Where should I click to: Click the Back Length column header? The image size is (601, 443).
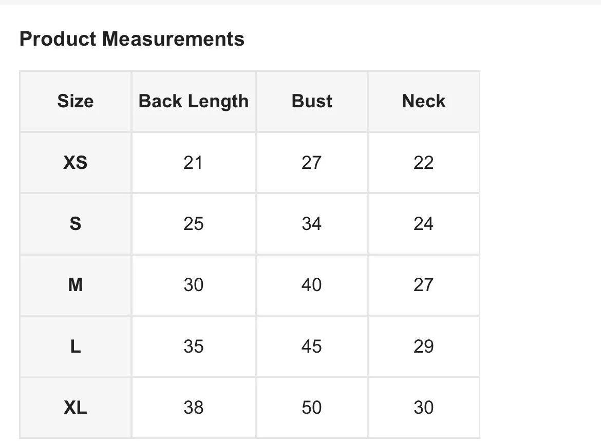click(194, 101)
